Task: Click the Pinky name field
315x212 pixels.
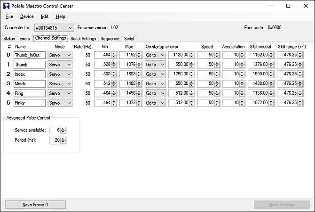Action: coord(30,103)
